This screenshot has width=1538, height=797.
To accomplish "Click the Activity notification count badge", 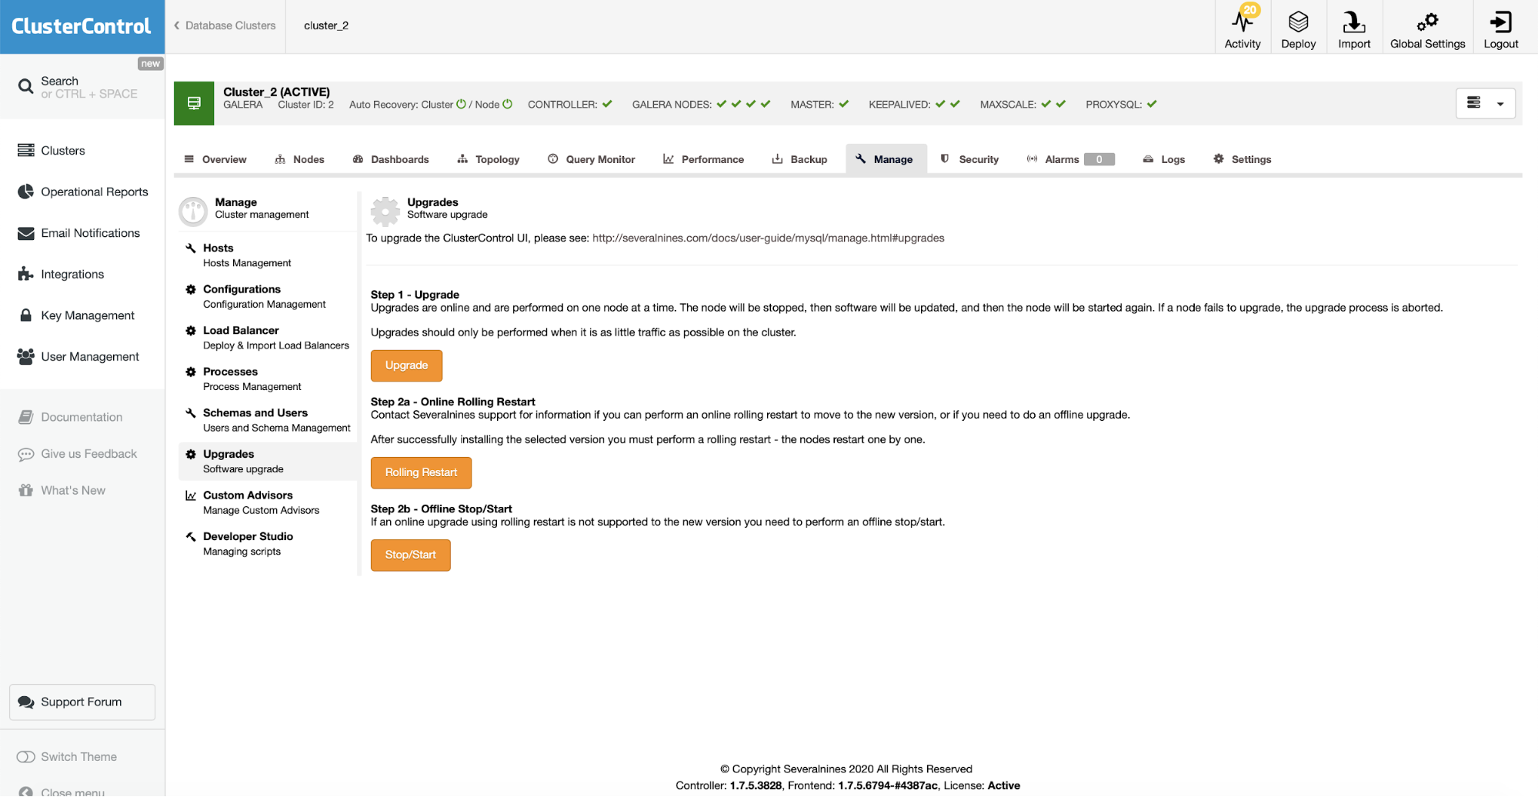I will tap(1250, 10).
